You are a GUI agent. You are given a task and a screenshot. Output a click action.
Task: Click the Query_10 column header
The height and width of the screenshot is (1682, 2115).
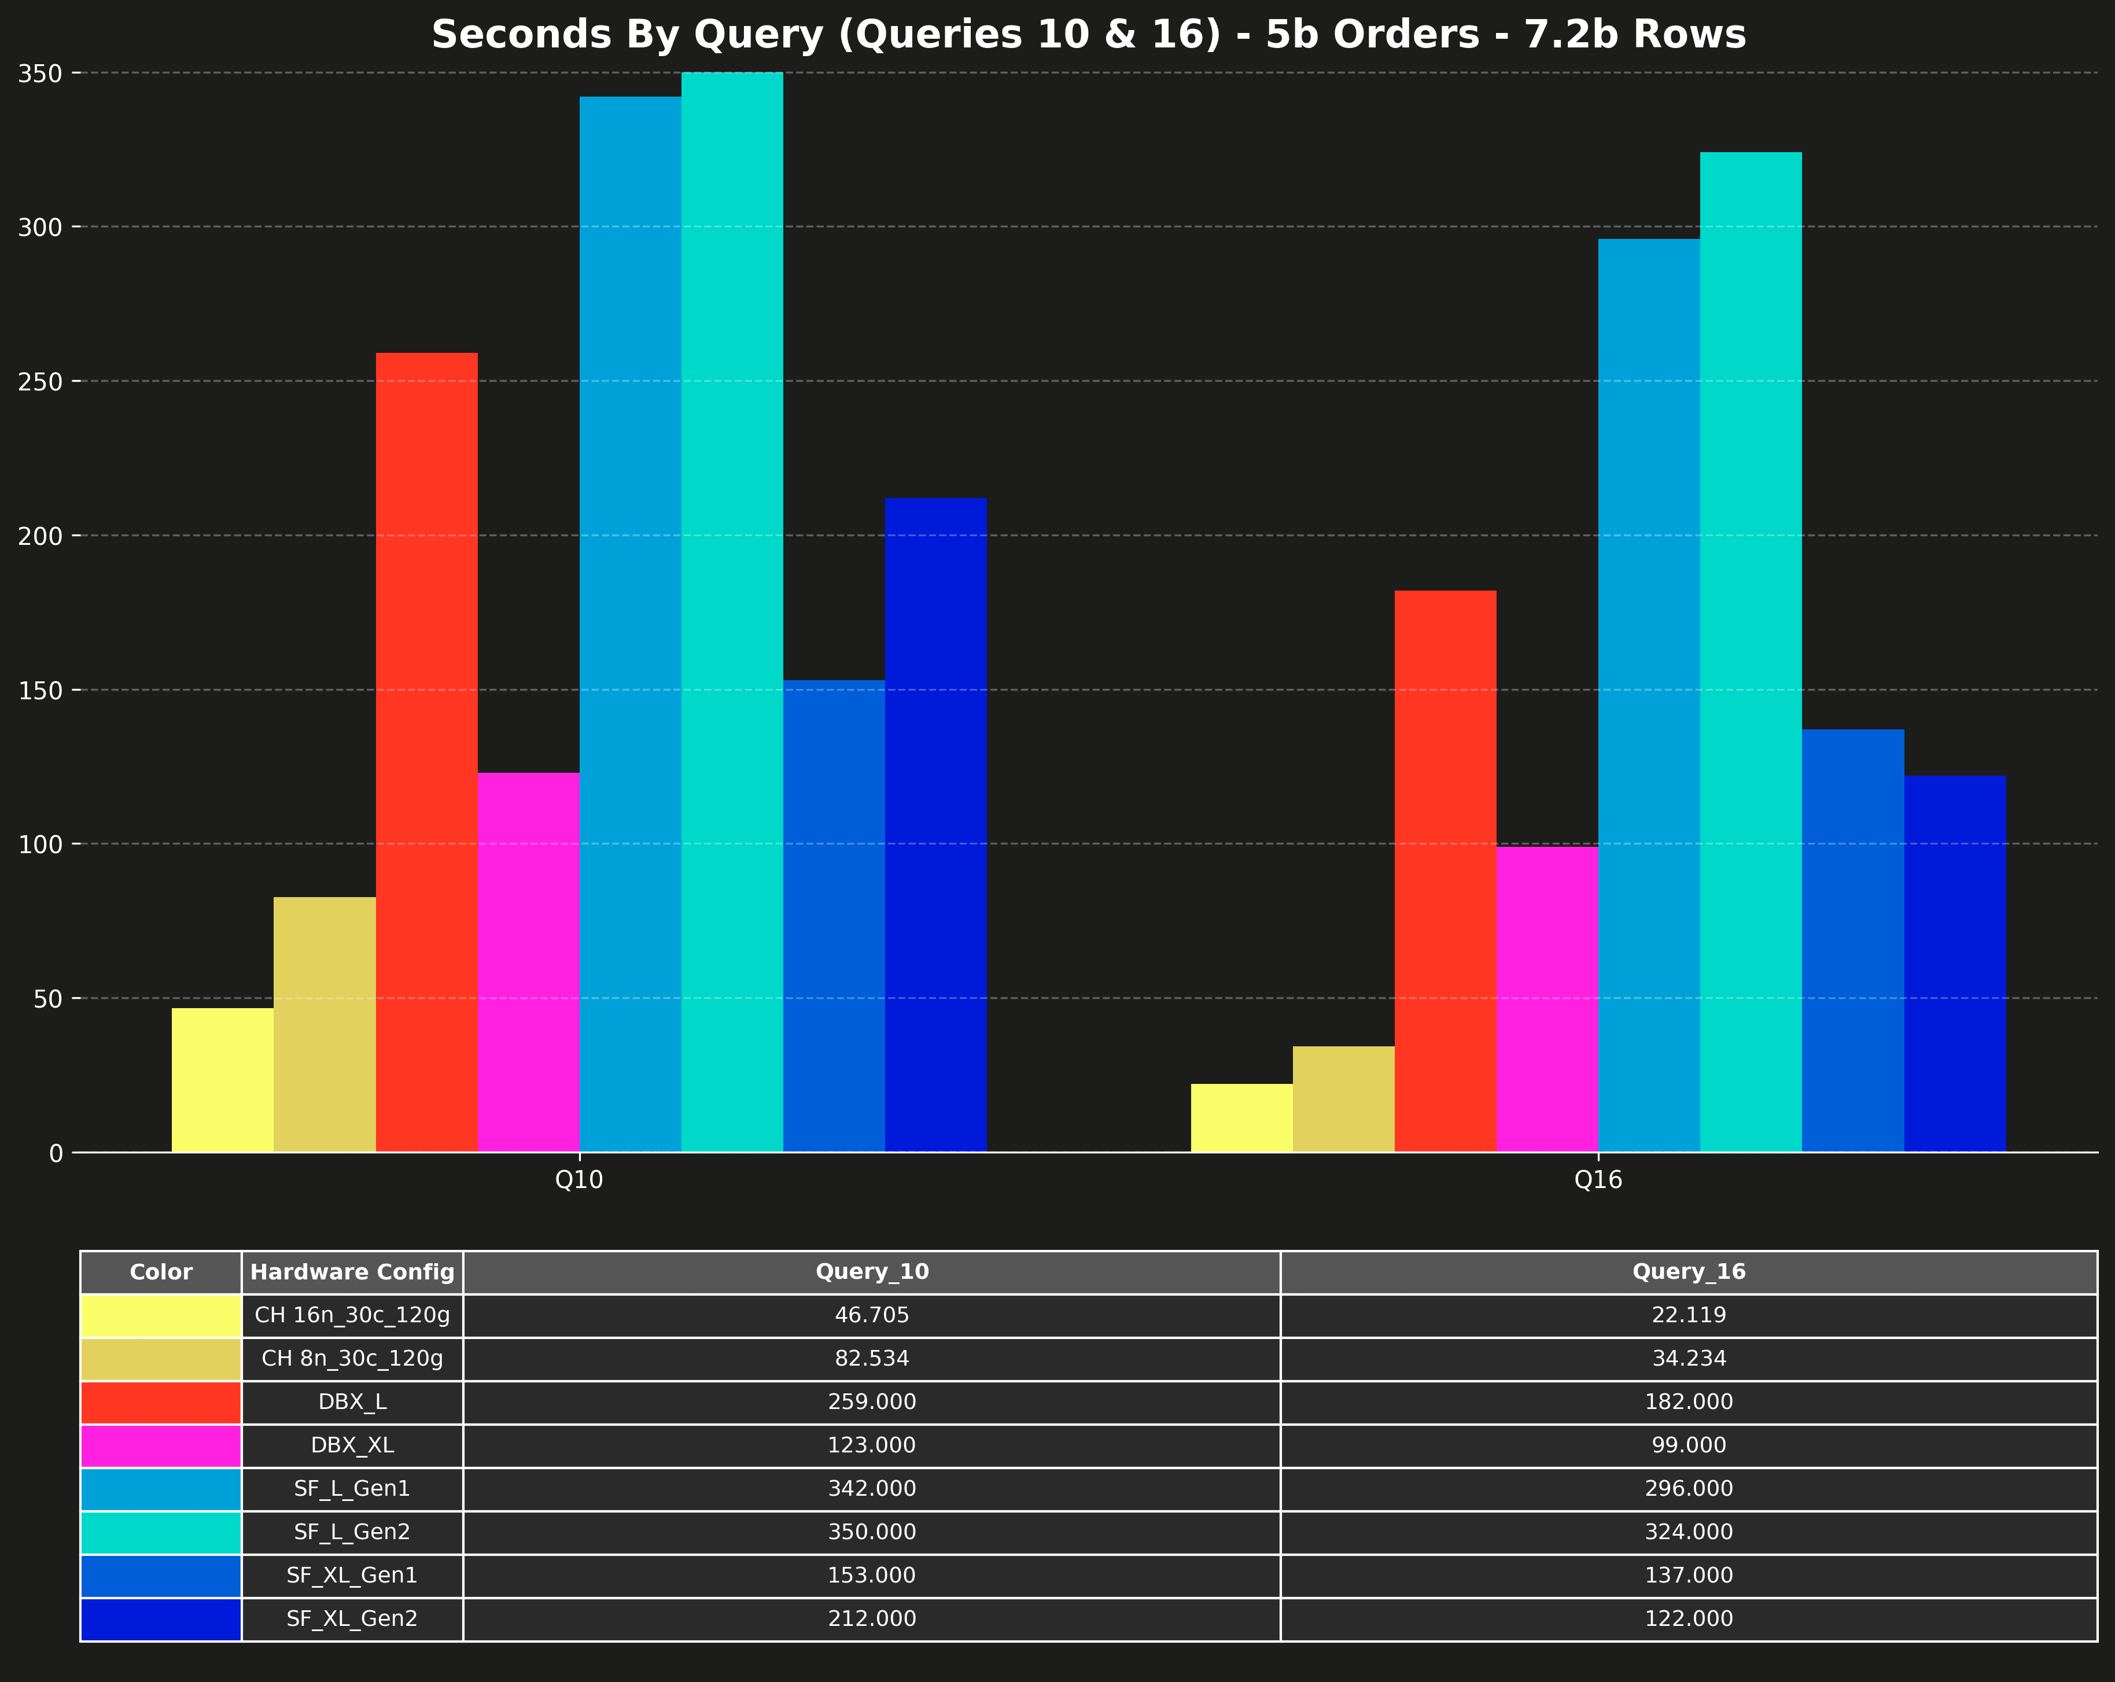(871, 1272)
